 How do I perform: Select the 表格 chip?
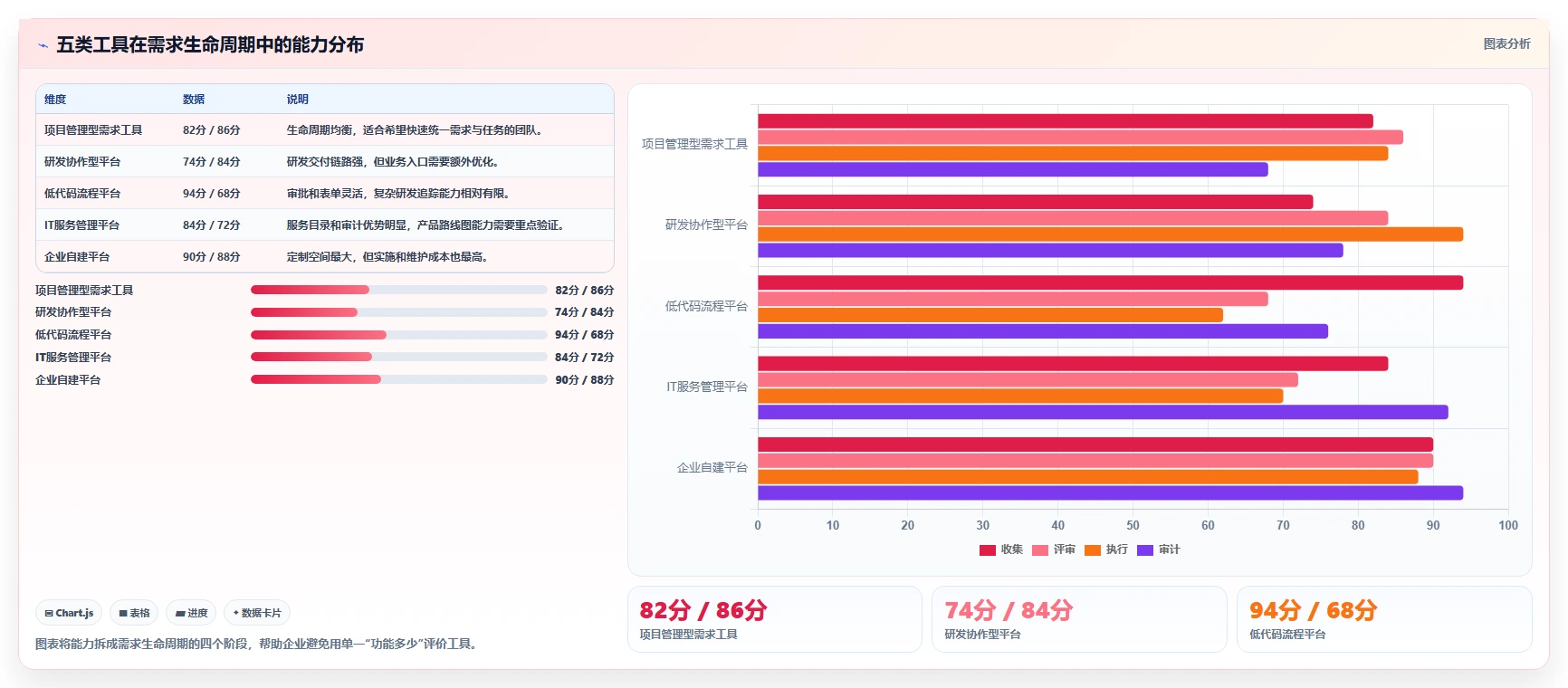[134, 613]
